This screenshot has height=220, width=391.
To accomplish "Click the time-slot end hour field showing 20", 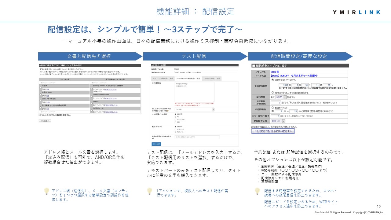I will pos(293,111).
